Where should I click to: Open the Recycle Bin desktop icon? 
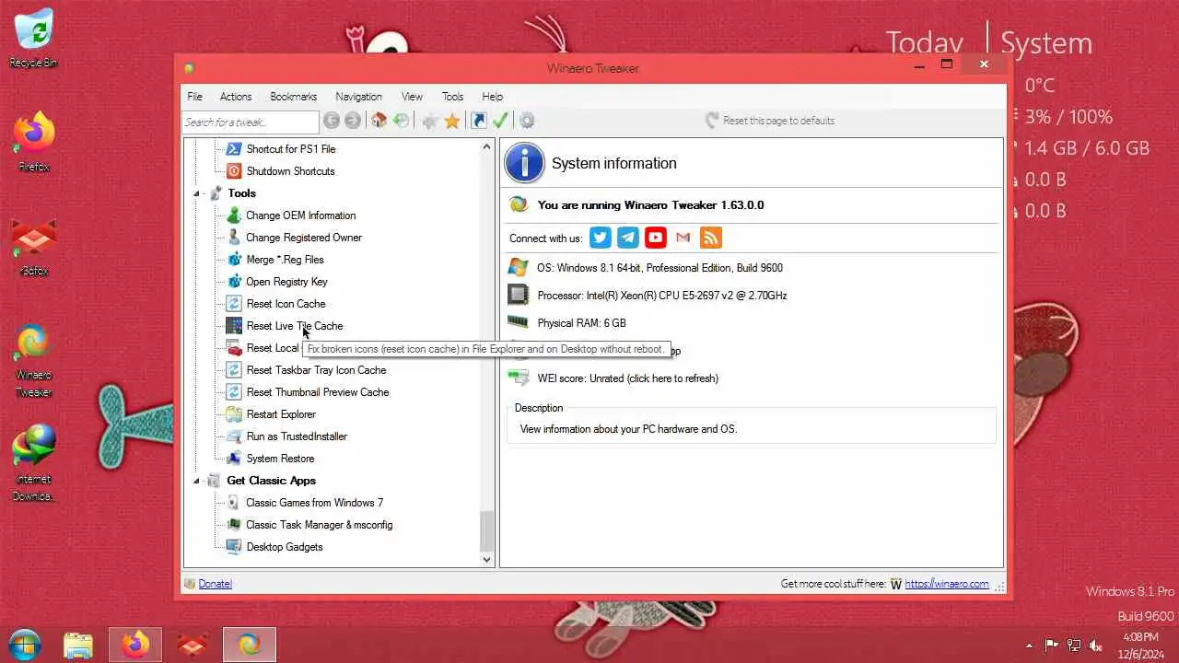pyautogui.click(x=33, y=39)
